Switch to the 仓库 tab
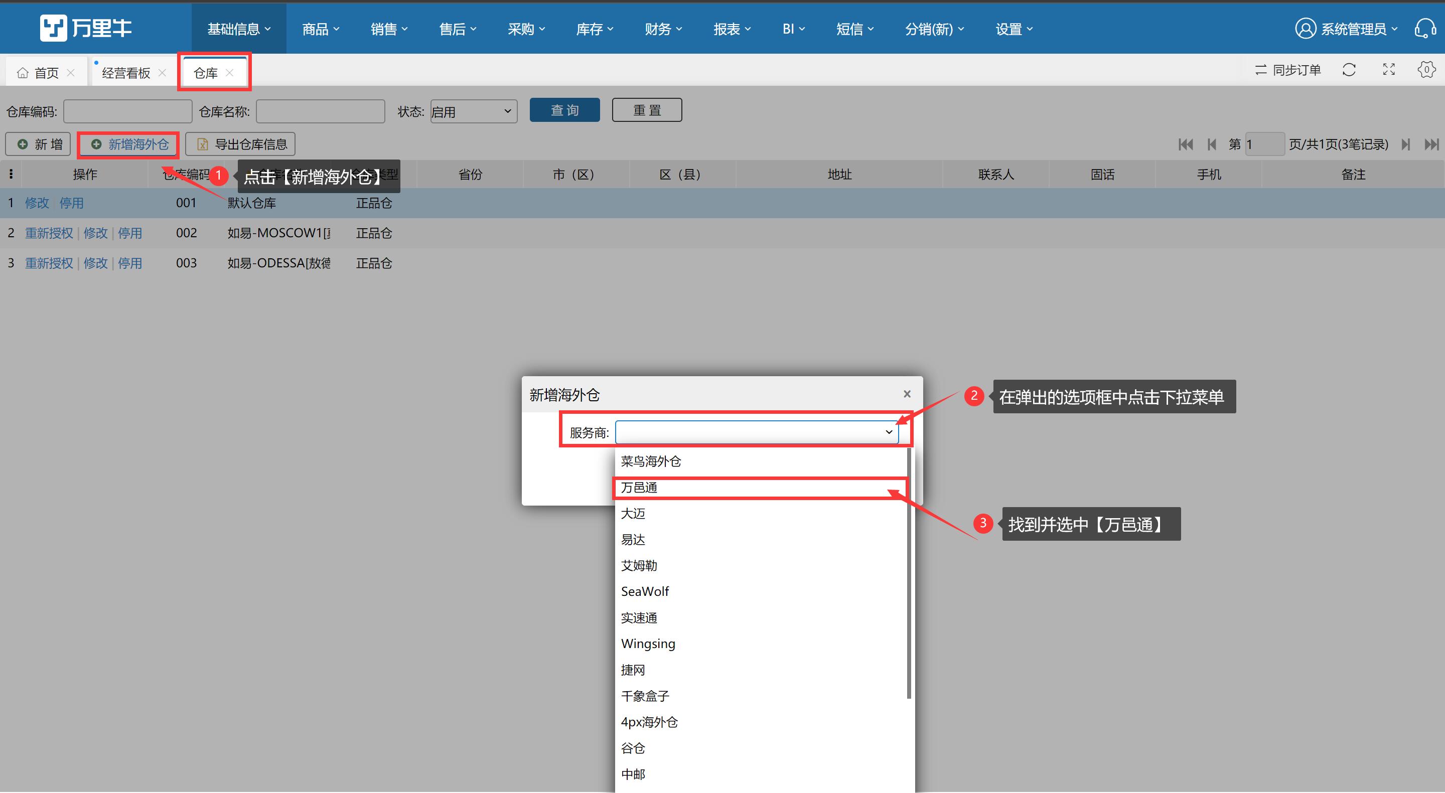The width and height of the screenshot is (1445, 793). [x=206, y=72]
